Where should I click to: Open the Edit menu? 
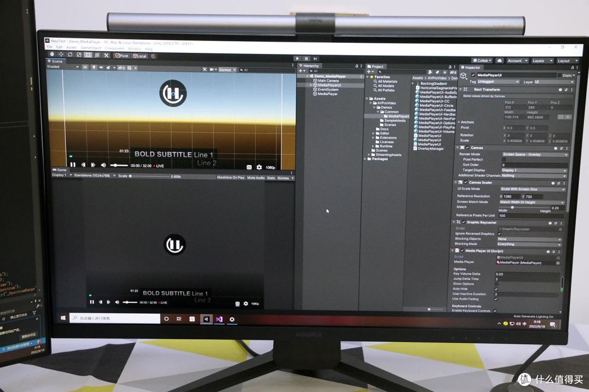pos(59,47)
